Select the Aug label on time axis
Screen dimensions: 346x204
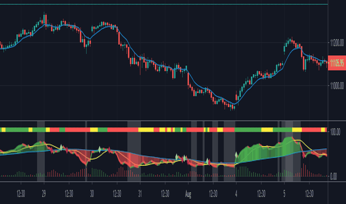pyautogui.click(x=188, y=194)
